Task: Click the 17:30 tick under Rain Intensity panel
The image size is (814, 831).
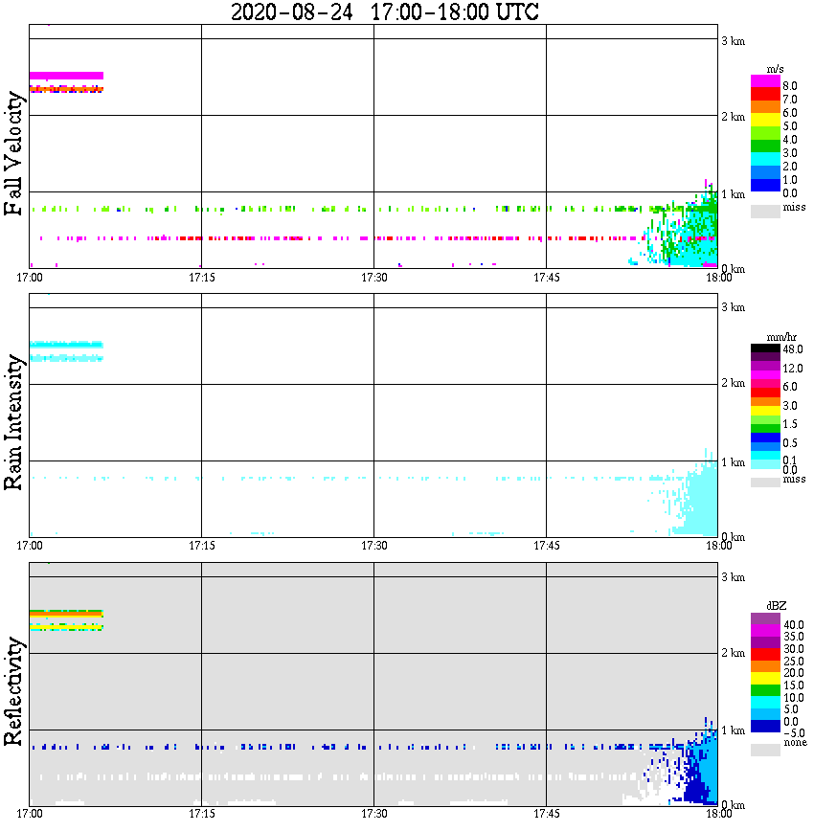Action: 373,546
